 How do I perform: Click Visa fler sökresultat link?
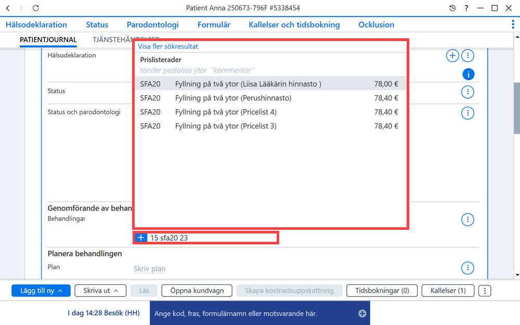(168, 46)
